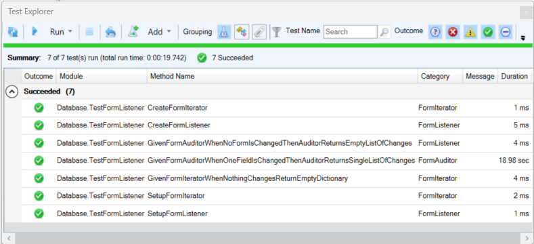
Task: Open the toolbar overflow options arrow
Action: click(x=523, y=38)
